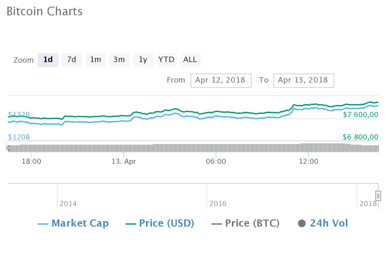Open the 1y price chart
Image resolution: width=385 pixels, height=256 pixels.
coord(143,60)
